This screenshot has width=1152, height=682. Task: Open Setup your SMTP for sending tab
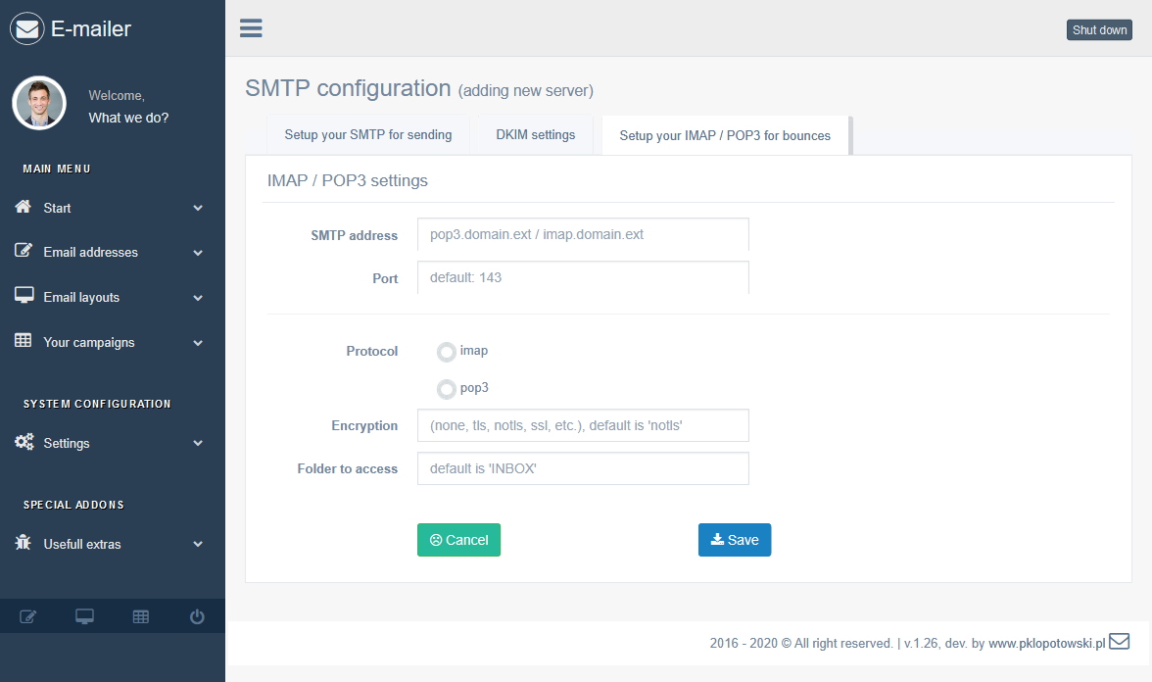368,135
